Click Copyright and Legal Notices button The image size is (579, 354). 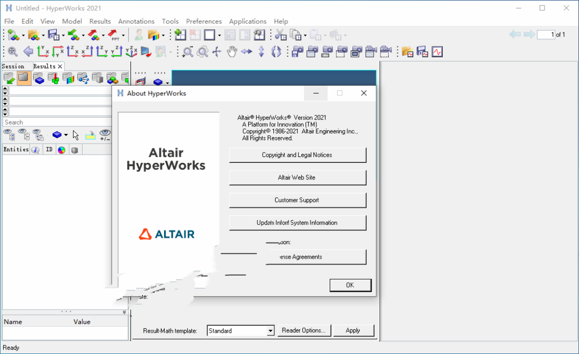[x=298, y=155]
